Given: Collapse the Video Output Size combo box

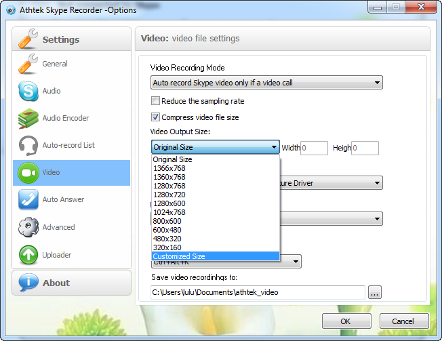Looking at the screenshot, I should point(216,147).
